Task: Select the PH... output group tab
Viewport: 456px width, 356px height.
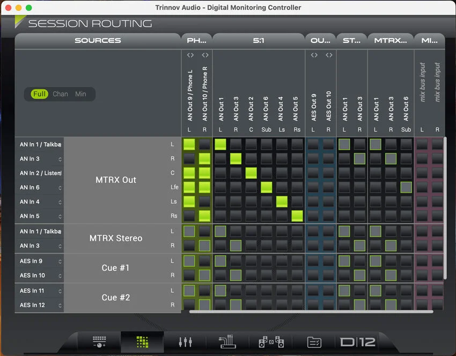Action: pos(196,40)
